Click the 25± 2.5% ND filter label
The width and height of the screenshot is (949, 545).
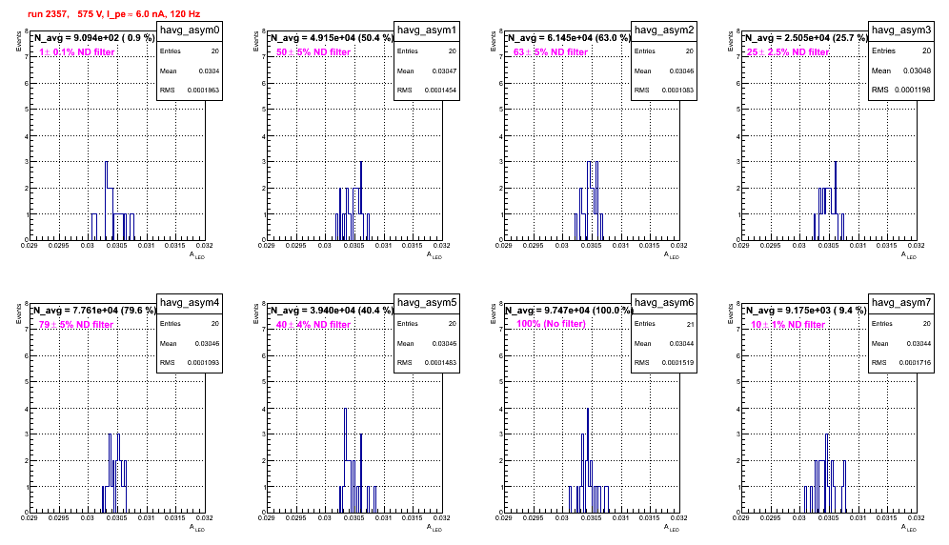788,52
